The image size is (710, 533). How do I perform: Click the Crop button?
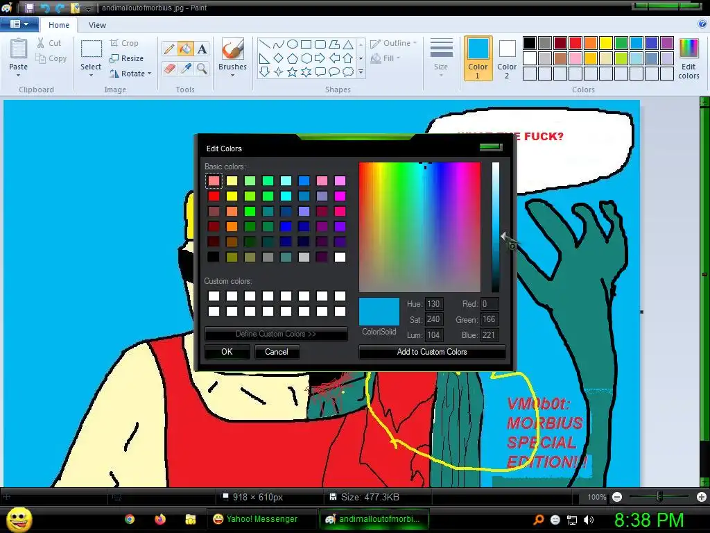[x=124, y=43]
